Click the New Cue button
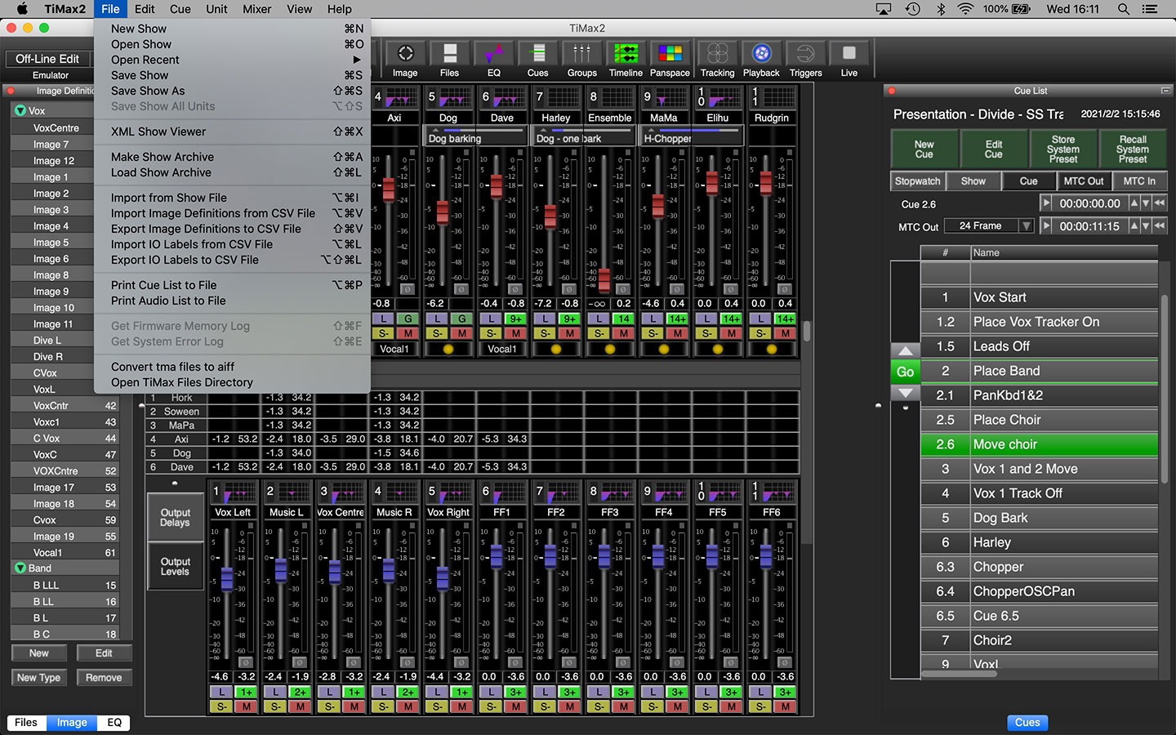1176x735 pixels. point(924,149)
